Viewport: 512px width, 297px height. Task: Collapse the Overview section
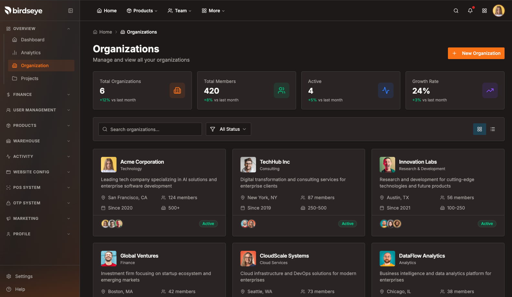click(x=38, y=29)
